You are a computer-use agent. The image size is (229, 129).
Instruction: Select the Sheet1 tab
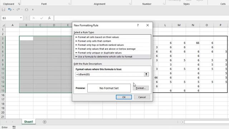click(29, 122)
